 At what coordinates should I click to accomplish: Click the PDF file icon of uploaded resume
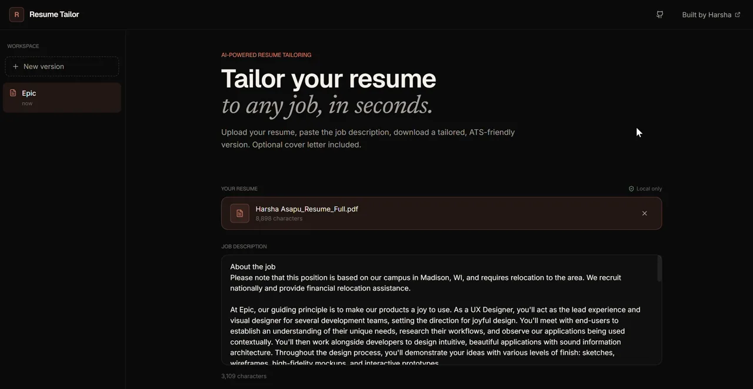coord(239,213)
